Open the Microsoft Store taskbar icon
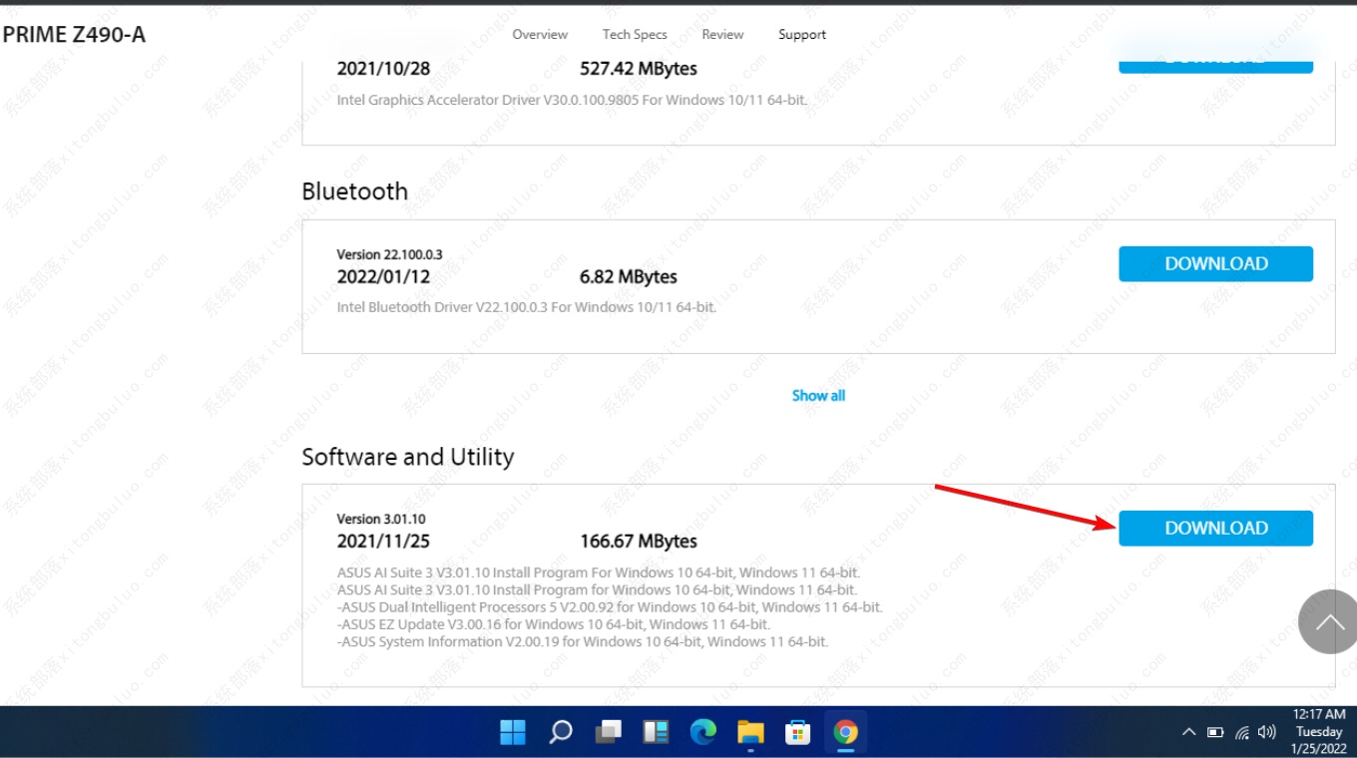Viewport: 1357px width, 758px height. pyautogui.click(x=797, y=733)
